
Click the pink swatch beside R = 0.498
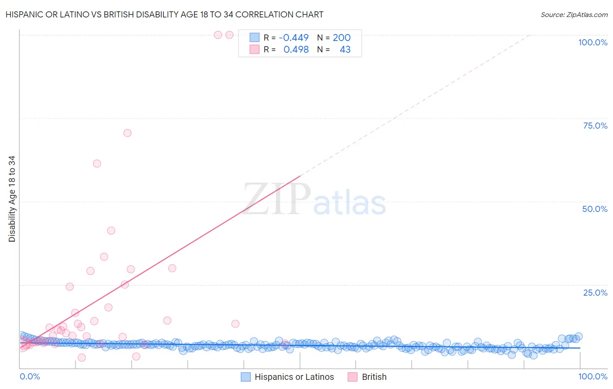255,49
